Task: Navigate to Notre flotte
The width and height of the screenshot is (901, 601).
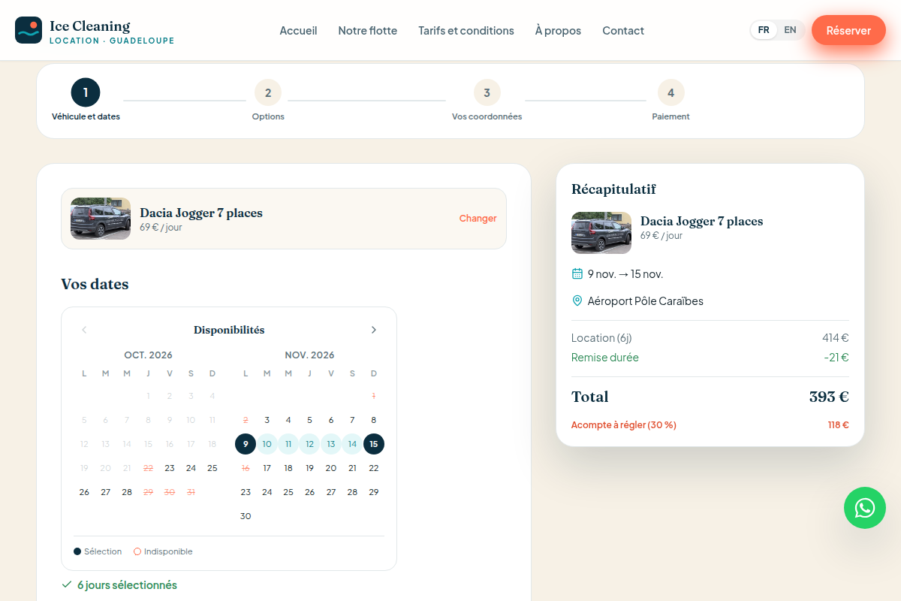Action: point(367,31)
